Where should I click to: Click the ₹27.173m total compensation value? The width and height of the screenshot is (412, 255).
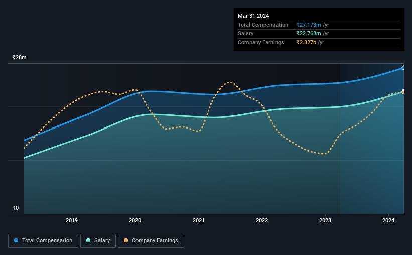pos(309,25)
